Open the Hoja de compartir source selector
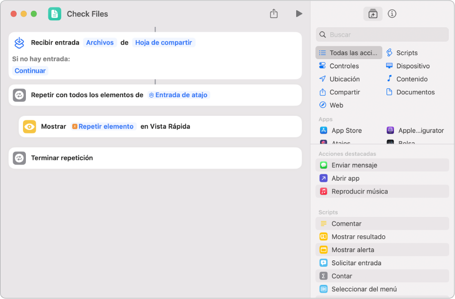 coord(163,43)
